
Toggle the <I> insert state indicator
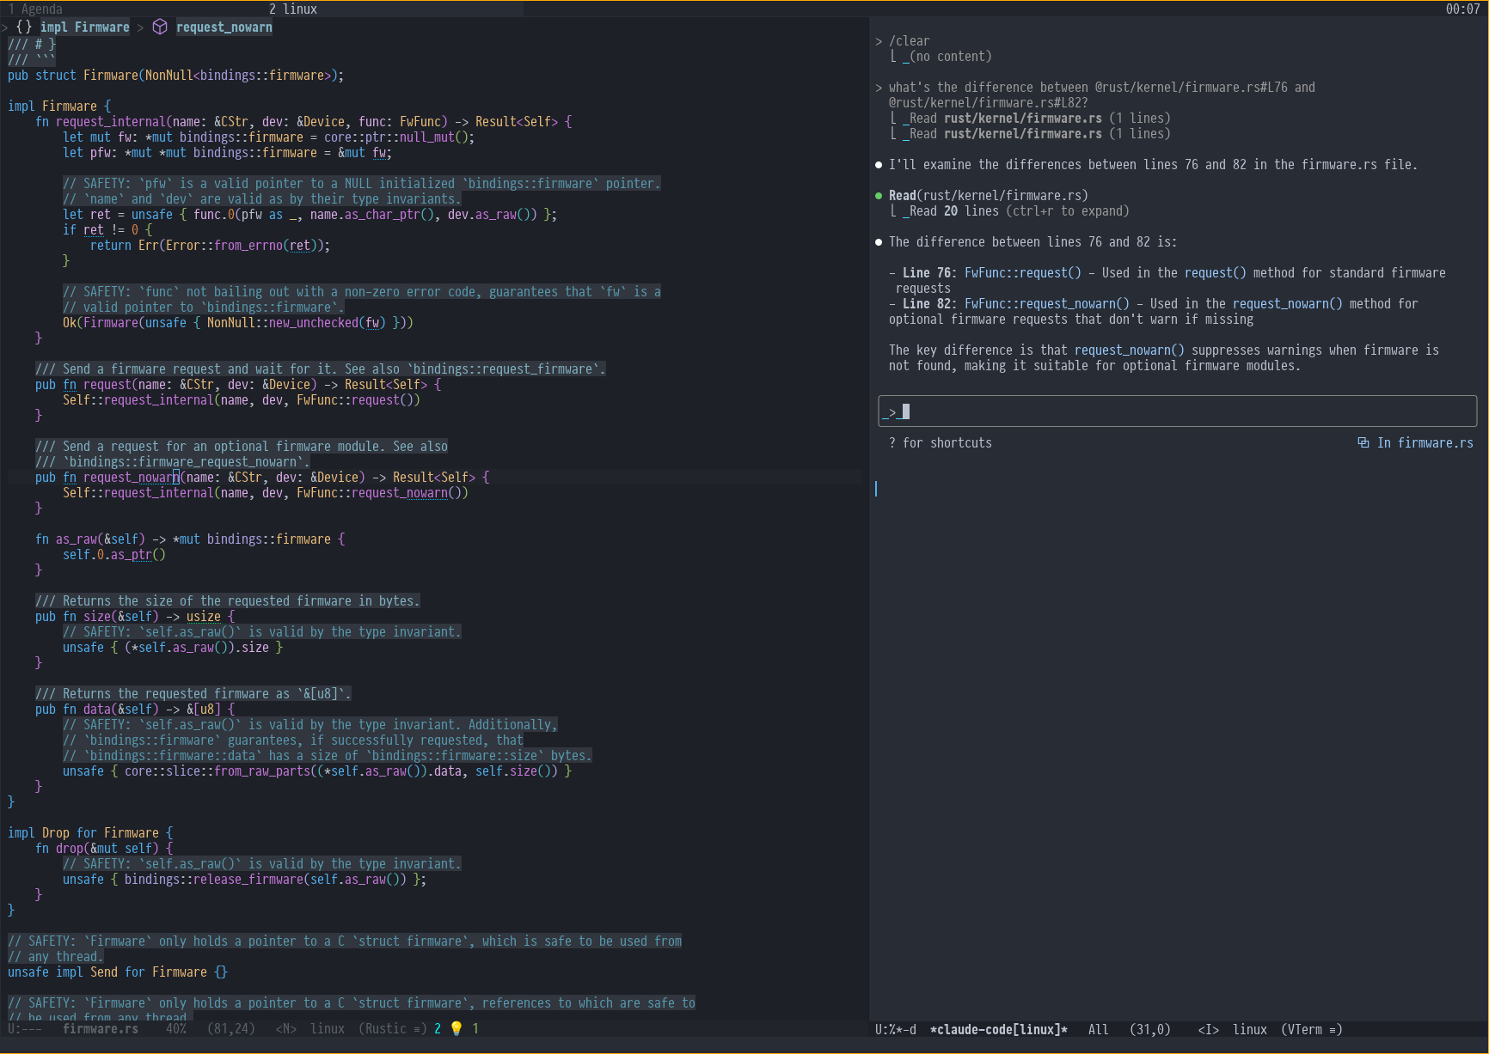(x=1208, y=1029)
